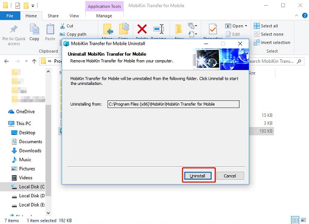Open OneDrive in the navigation pane
The image size is (309, 224).
click(22, 112)
